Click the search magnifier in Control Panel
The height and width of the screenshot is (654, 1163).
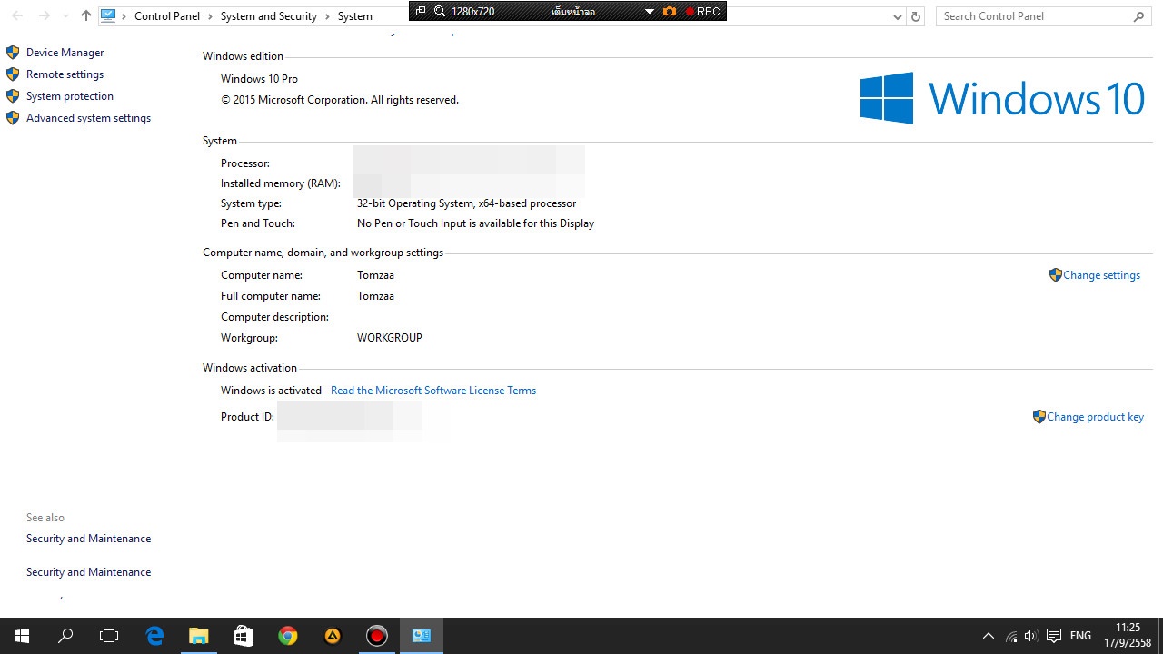(1139, 16)
